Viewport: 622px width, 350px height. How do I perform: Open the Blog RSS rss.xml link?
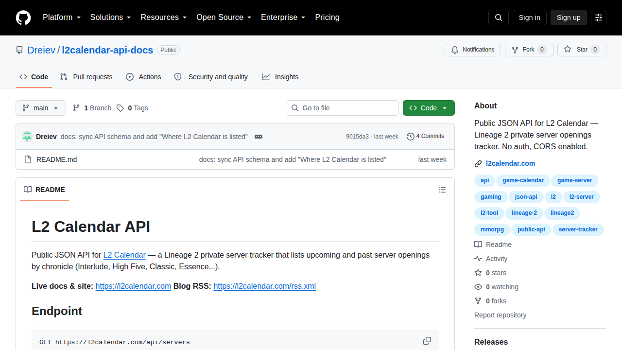pyautogui.click(x=264, y=286)
